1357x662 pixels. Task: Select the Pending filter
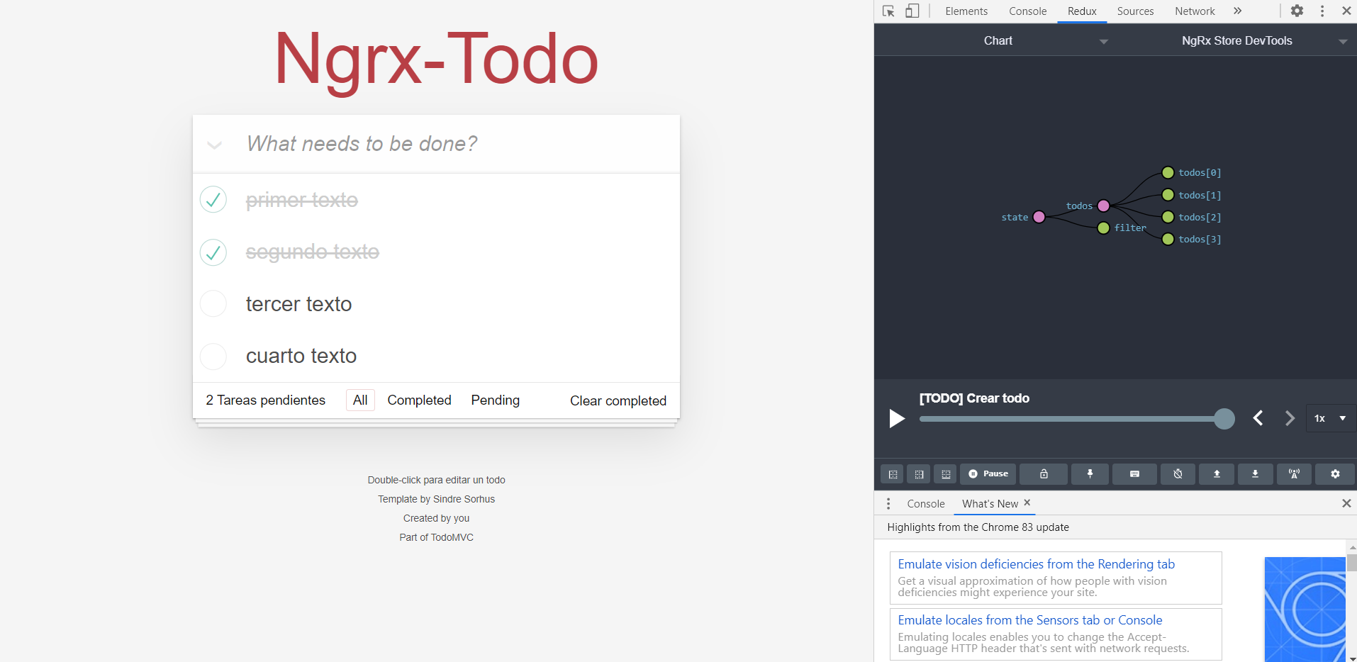495,400
